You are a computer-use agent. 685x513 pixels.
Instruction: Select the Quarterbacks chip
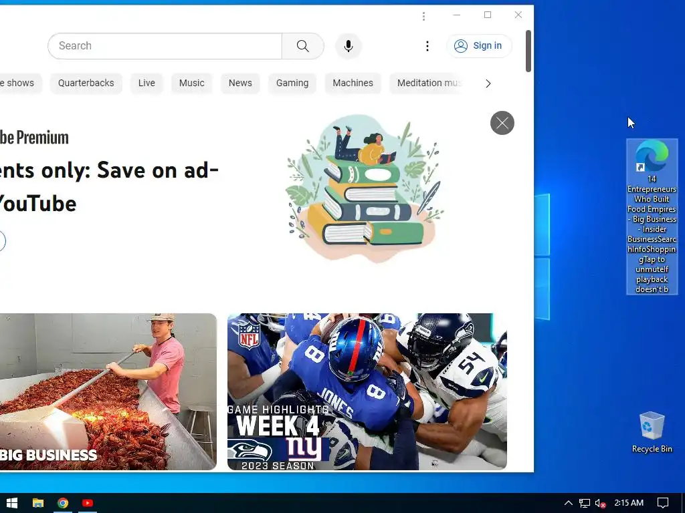click(86, 83)
